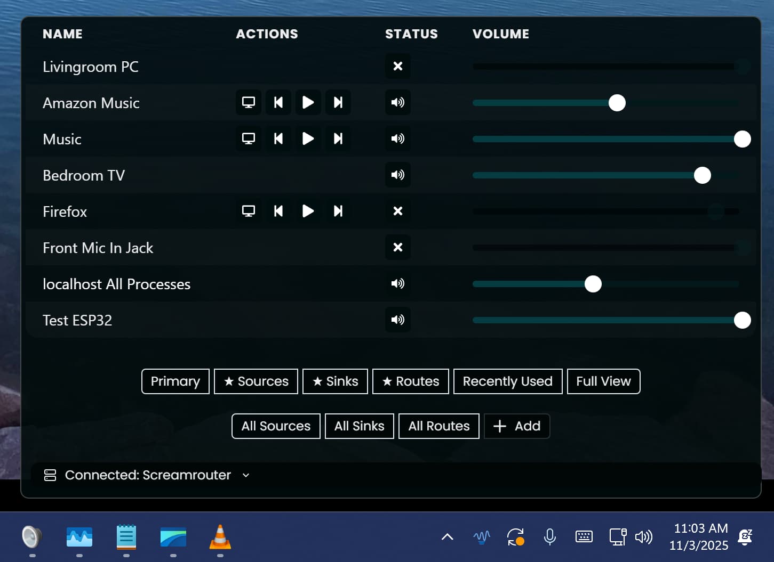Viewport: 774px width, 562px height.
Task: Mute the Bedroom TV speaker toggle
Action: 397,175
